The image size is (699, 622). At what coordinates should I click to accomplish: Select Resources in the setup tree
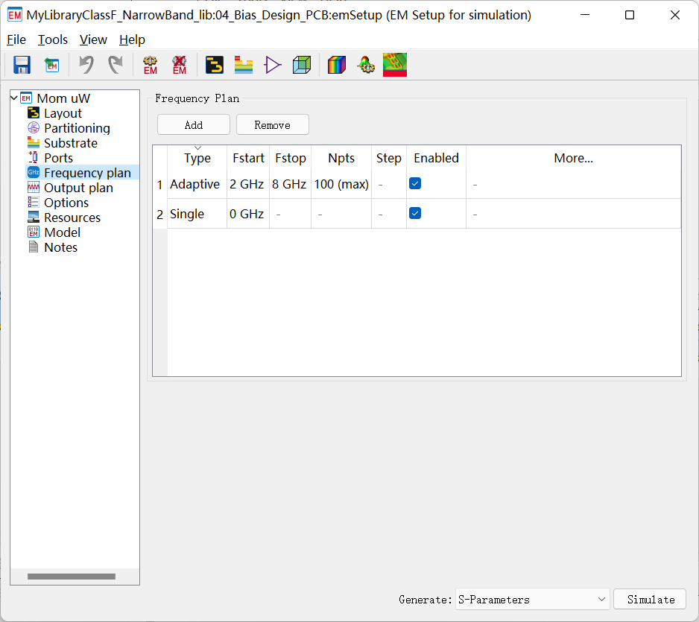pyautogui.click(x=72, y=218)
